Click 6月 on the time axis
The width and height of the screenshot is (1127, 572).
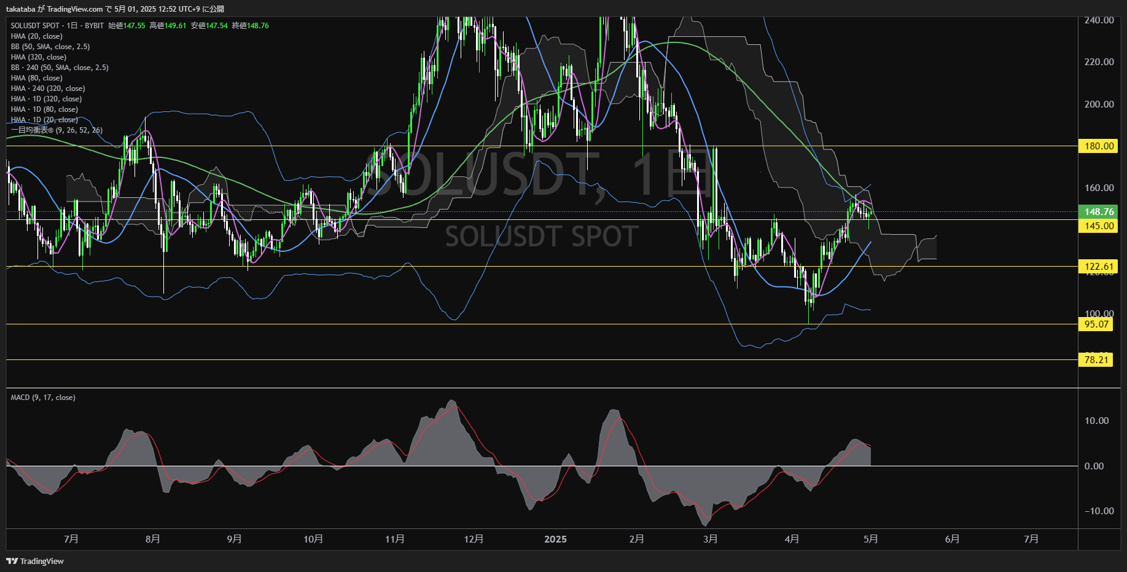click(953, 539)
